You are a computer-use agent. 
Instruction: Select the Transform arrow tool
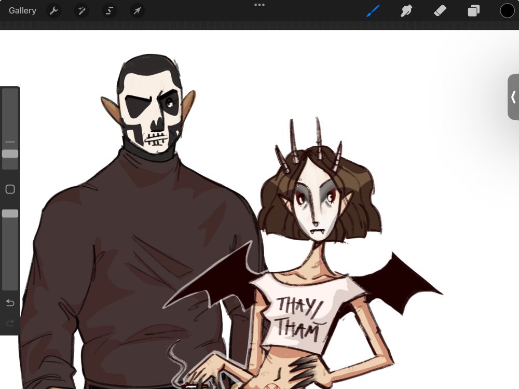coord(137,10)
